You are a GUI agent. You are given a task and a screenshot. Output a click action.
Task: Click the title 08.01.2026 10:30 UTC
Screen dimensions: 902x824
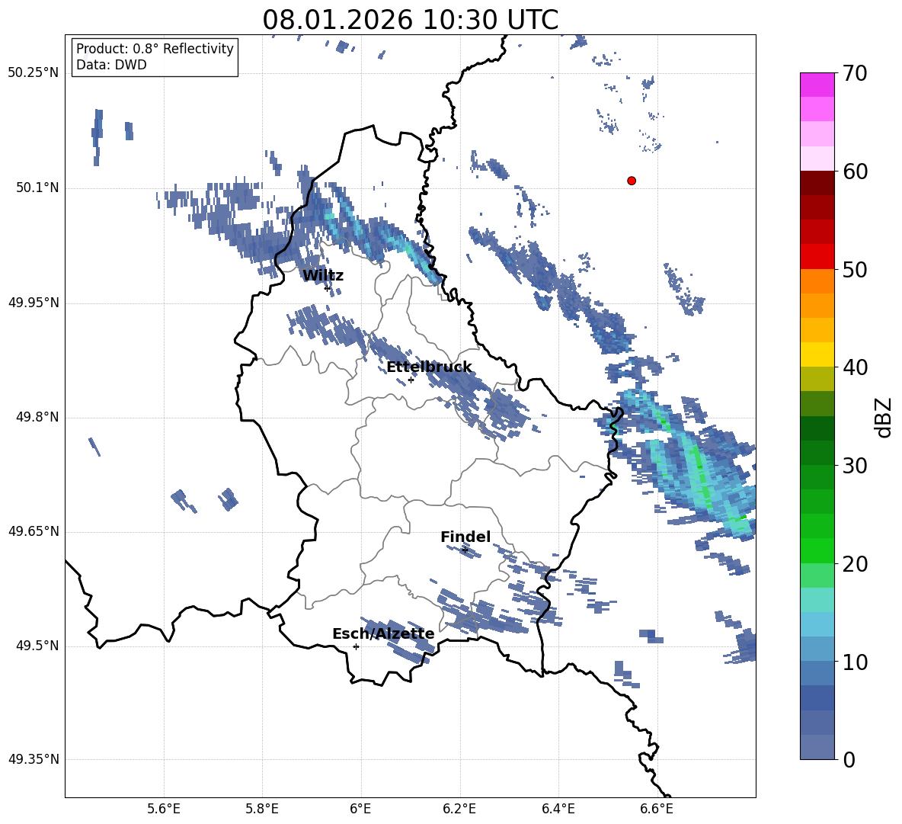pos(410,20)
